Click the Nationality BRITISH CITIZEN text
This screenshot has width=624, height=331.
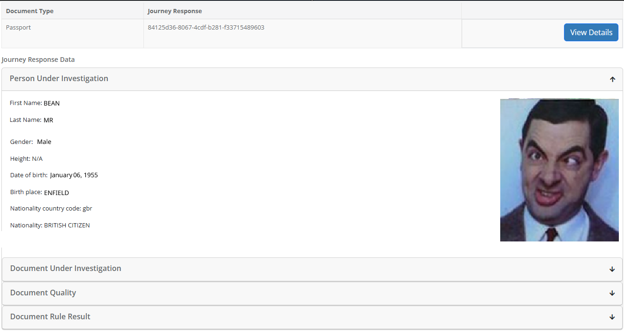click(67, 226)
